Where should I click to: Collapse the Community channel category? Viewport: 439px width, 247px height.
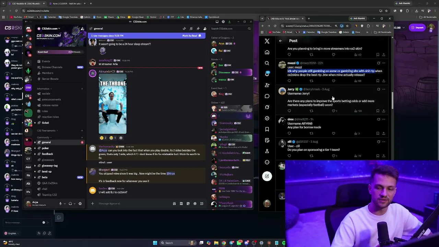[44, 138]
